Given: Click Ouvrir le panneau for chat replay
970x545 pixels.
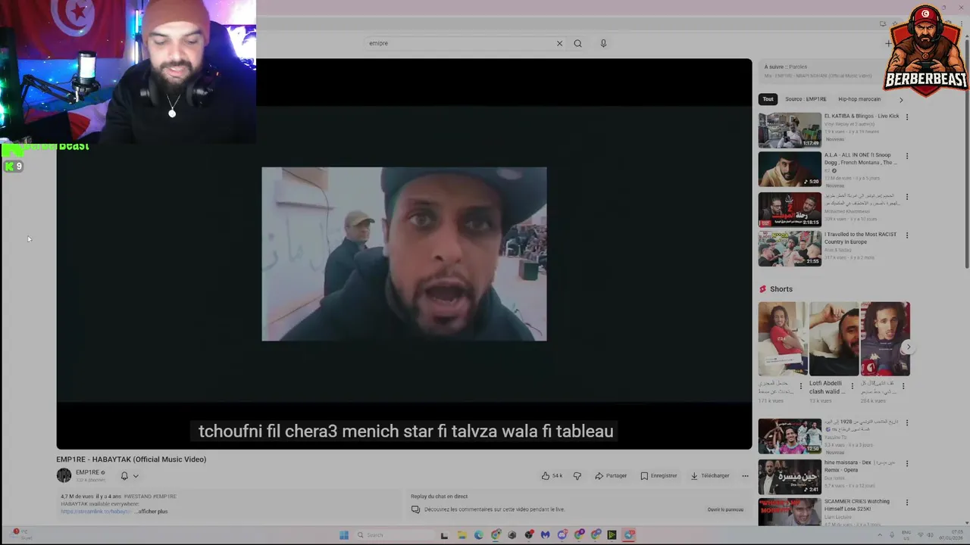Looking at the screenshot, I should pyautogui.click(x=725, y=509).
